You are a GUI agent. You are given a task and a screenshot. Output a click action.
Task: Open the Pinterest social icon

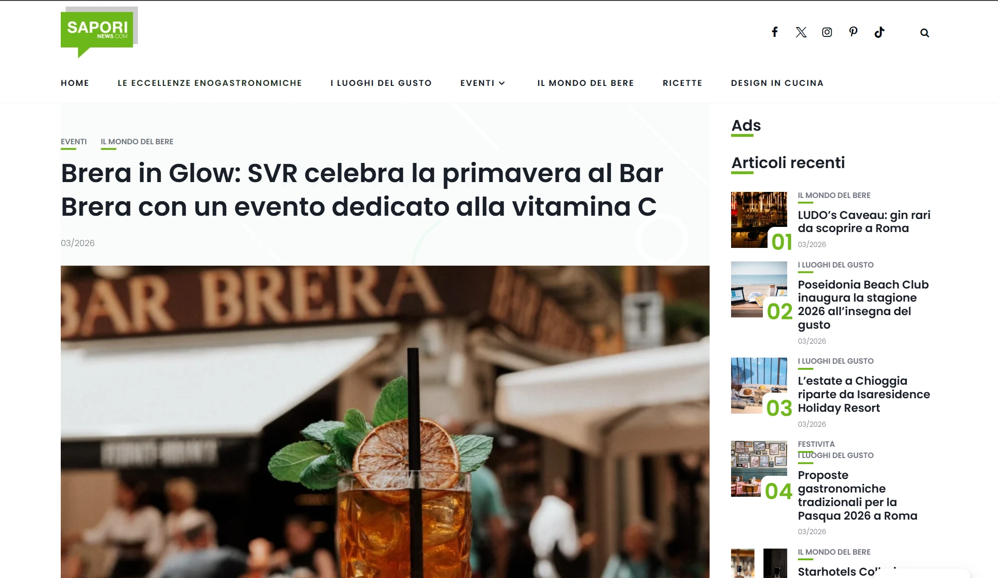pos(853,32)
